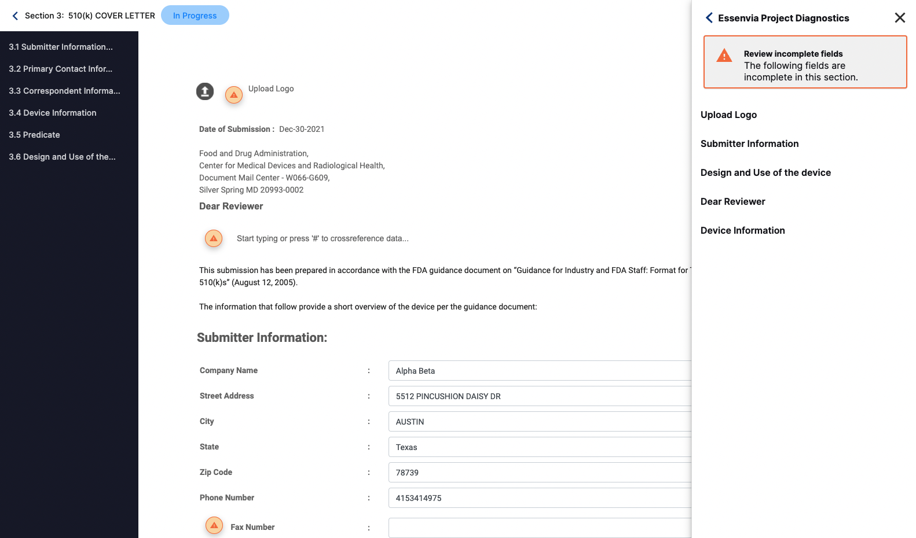The width and height of the screenshot is (916, 538).
Task: Click the upload logo arrow icon
Action: [x=205, y=91]
